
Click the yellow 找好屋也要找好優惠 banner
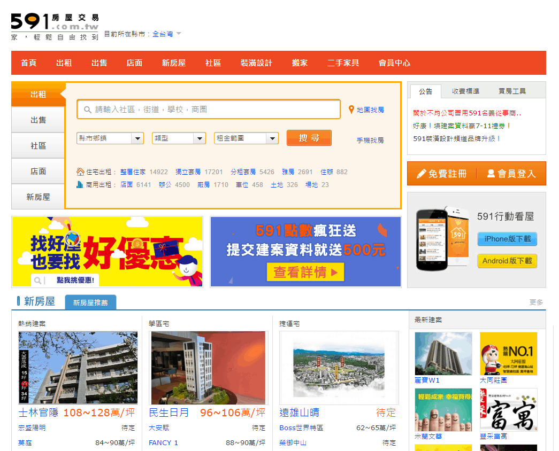pyautogui.click(x=108, y=252)
